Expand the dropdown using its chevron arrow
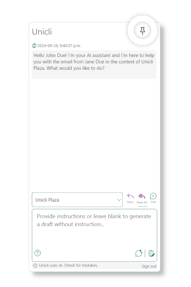 coord(119,200)
